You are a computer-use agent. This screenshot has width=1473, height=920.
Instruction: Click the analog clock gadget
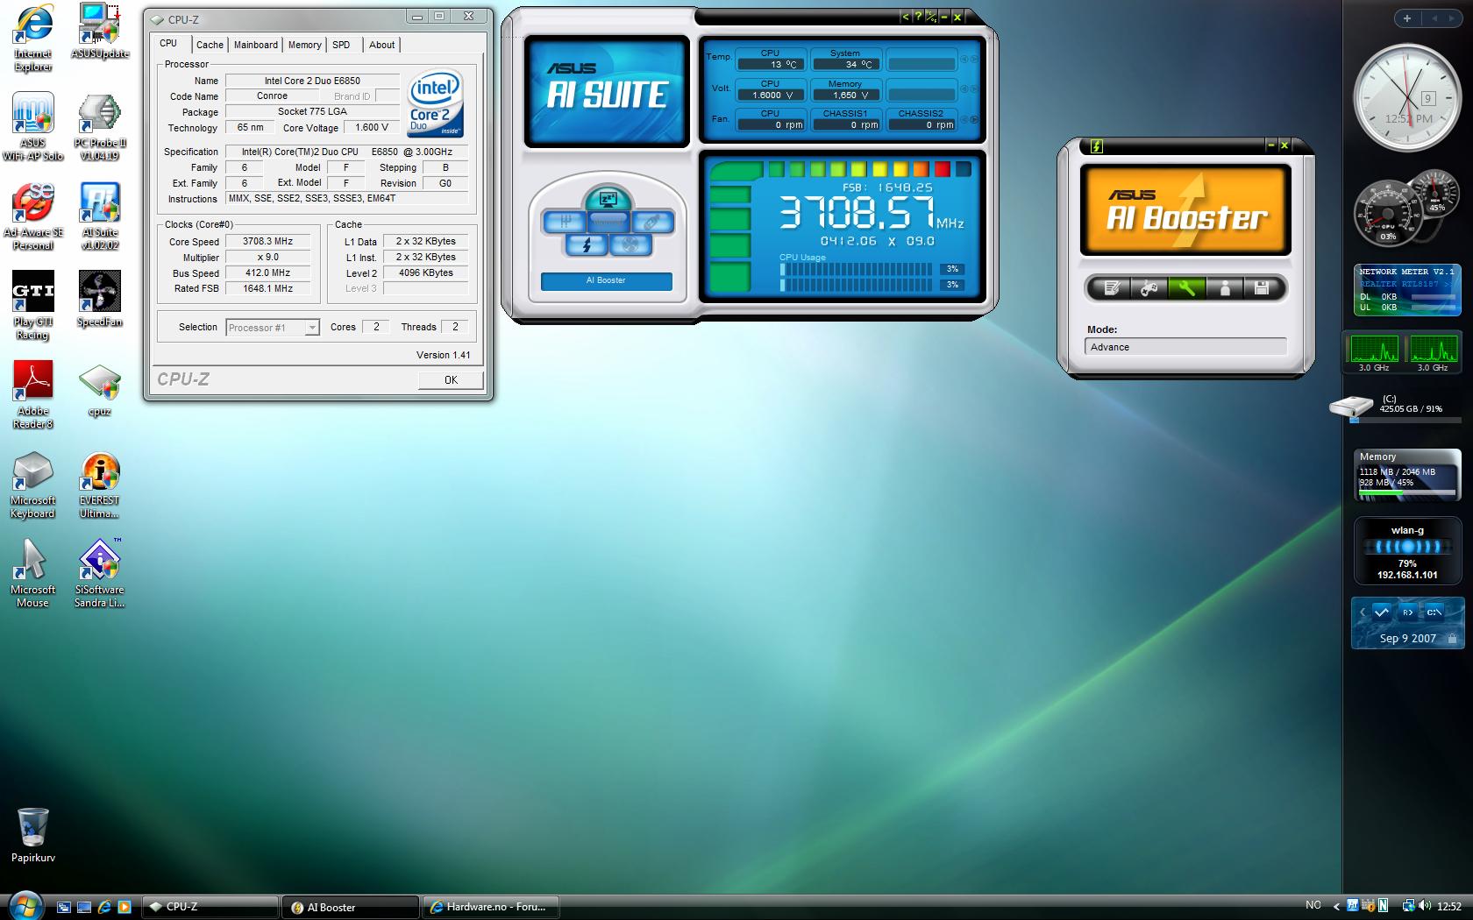pyautogui.click(x=1407, y=97)
